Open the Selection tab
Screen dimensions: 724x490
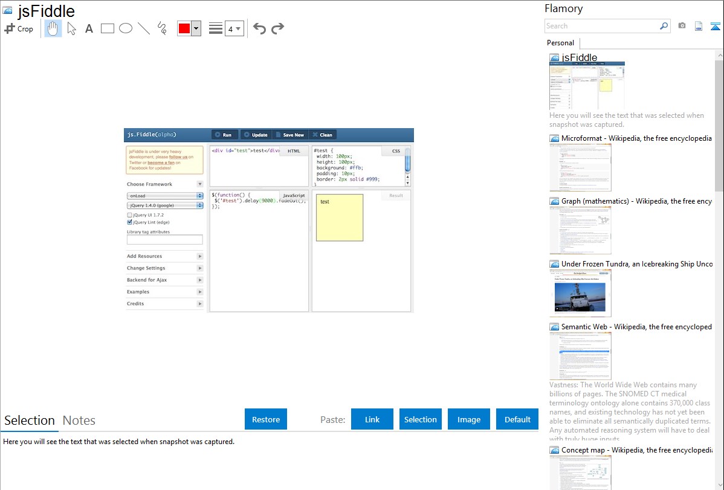tap(30, 421)
